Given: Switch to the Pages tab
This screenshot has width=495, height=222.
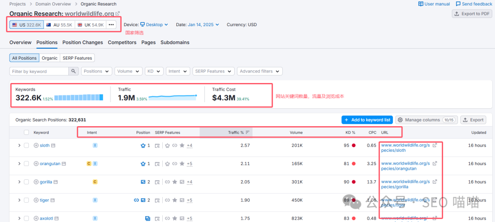Looking at the screenshot, I should pos(148,42).
